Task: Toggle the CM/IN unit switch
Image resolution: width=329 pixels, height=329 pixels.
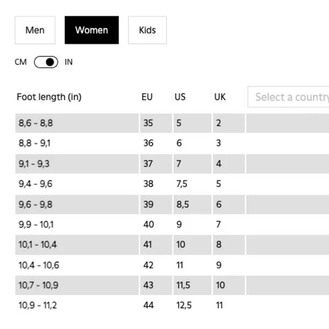Action: tap(46, 62)
